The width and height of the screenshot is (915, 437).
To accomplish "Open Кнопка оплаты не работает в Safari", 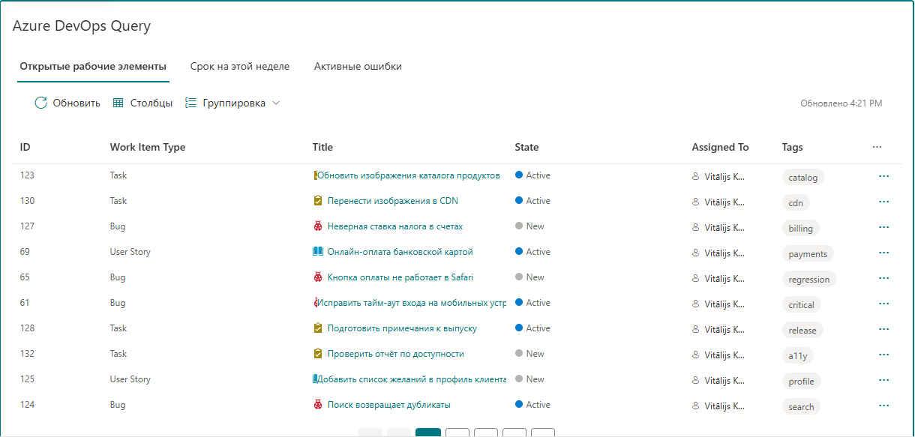I will coord(400,277).
